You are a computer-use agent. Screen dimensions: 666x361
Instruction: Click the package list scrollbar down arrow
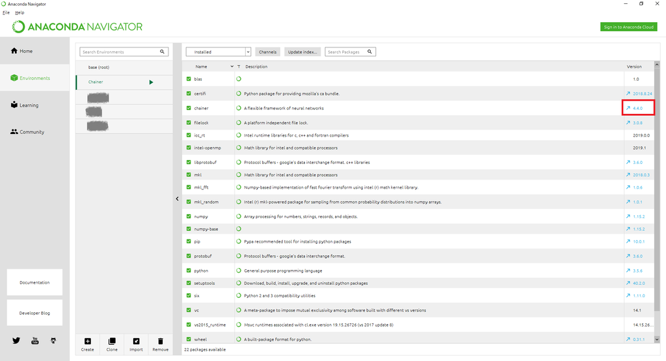click(657, 340)
